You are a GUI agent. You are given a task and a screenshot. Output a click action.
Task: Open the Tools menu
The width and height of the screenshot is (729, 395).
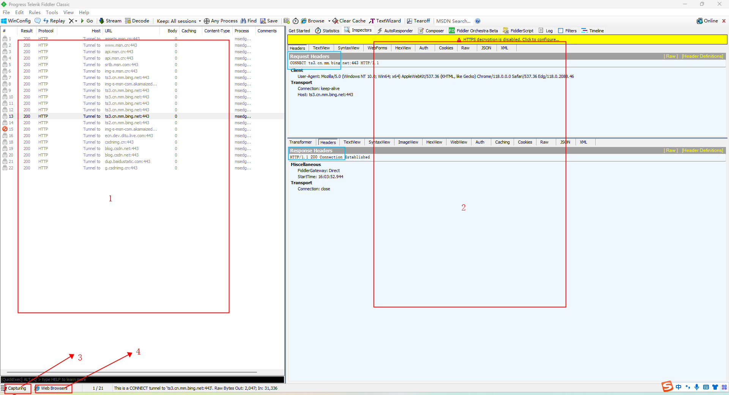(x=52, y=12)
